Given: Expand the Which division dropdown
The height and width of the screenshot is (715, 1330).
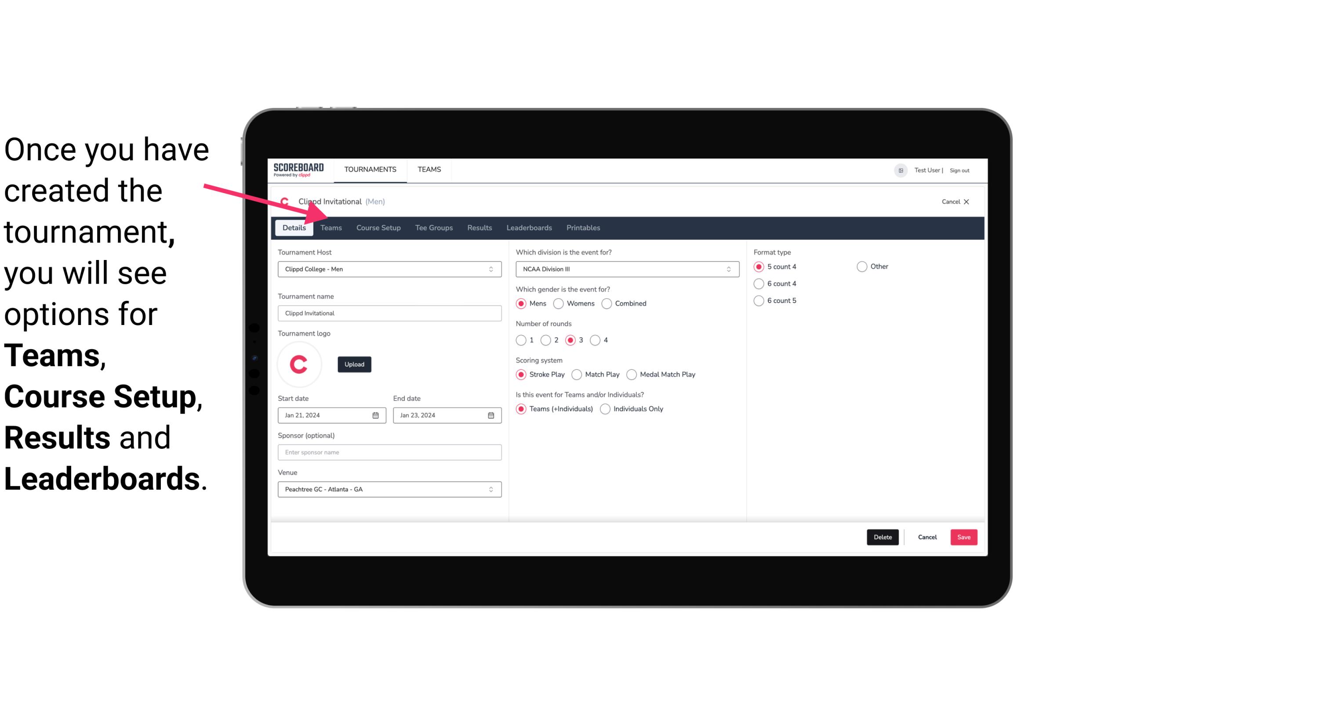Looking at the screenshot, I should (x=625, y=269).
